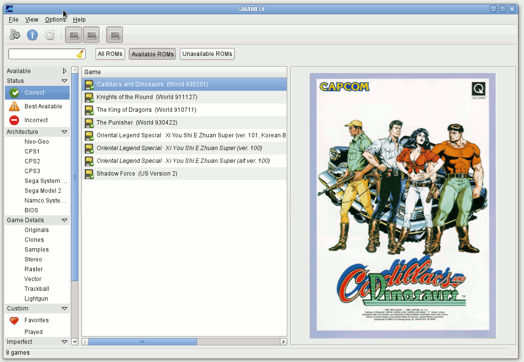Viewport: 524px width, 362px height.
Task: Click the Game column header
Action: tap(184, 72)
